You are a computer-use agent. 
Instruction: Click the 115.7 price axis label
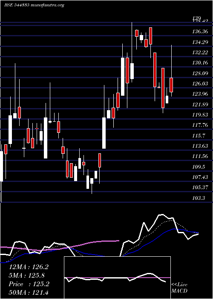point(199,135)
